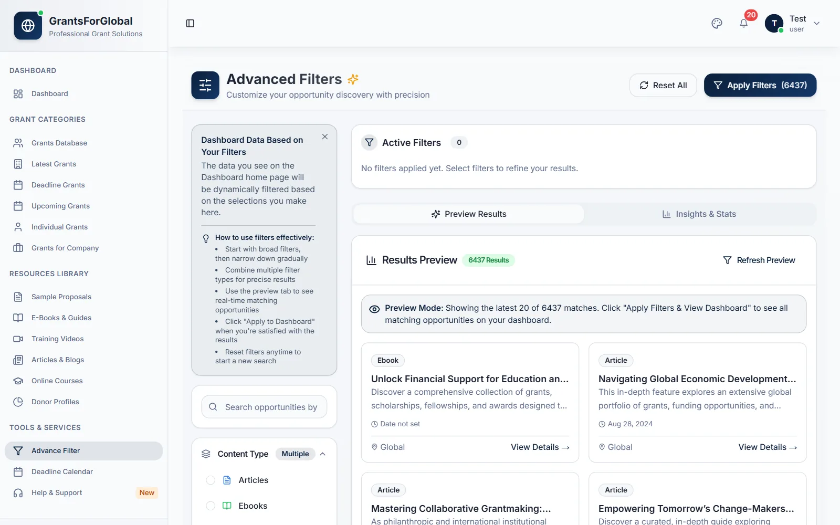
Task: Click the Articles & Blogs newspaper icon
Action: 18,360
